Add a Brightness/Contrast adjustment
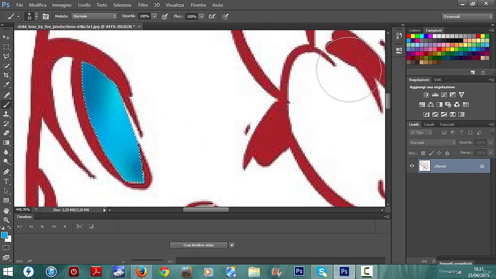This screenshot has width=496, height=279. click(426, 95)
